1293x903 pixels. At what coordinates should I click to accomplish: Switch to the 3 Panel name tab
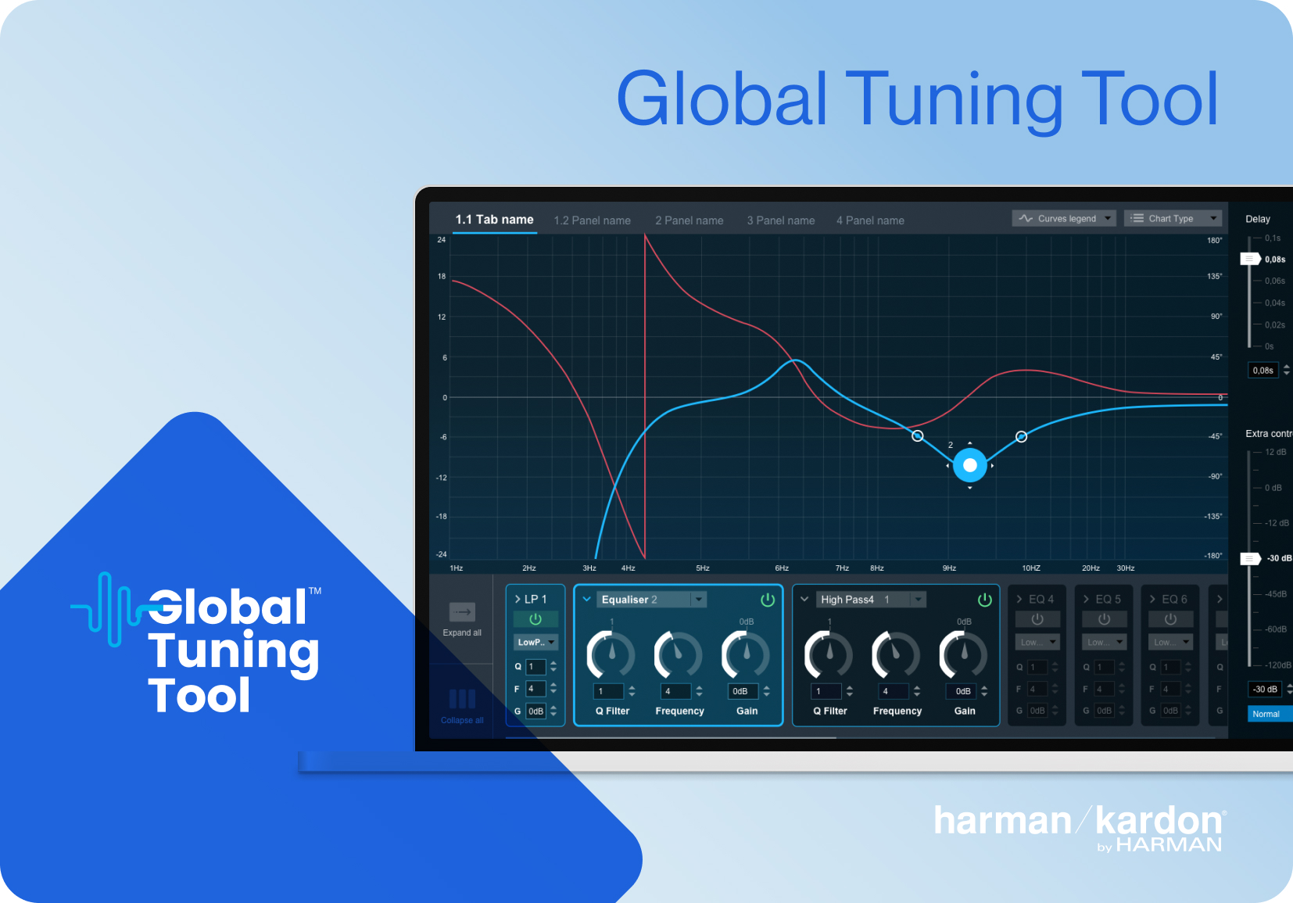coord(781,220)
